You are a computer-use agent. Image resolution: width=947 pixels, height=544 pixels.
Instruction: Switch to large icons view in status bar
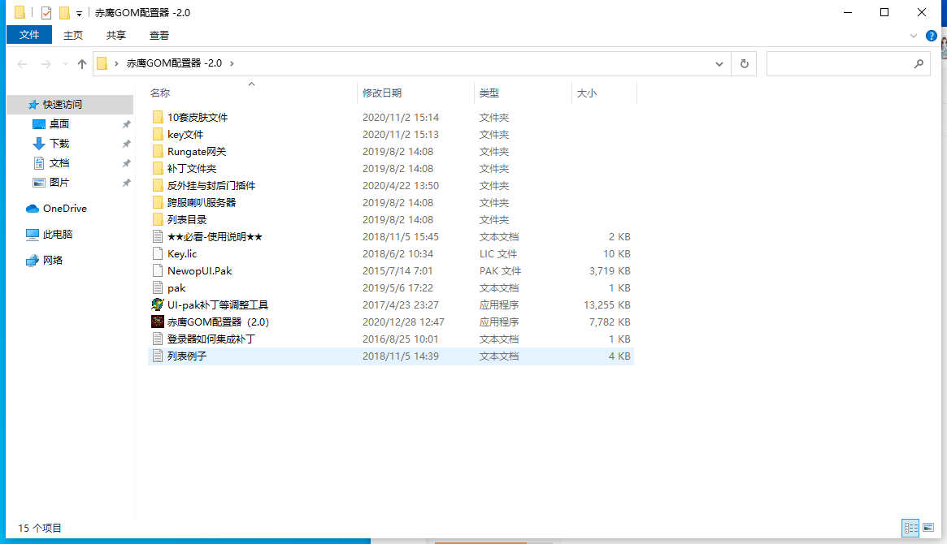928,528
